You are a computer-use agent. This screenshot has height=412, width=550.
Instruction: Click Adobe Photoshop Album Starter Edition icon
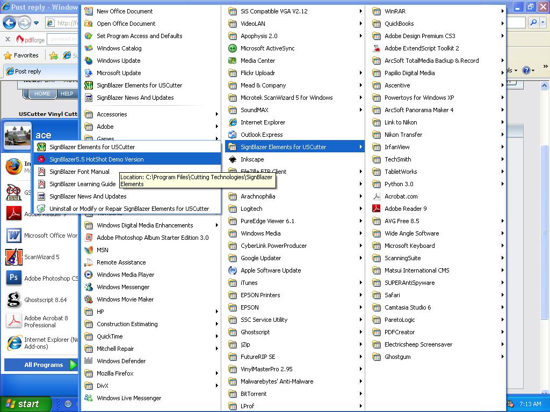point(89,238)
